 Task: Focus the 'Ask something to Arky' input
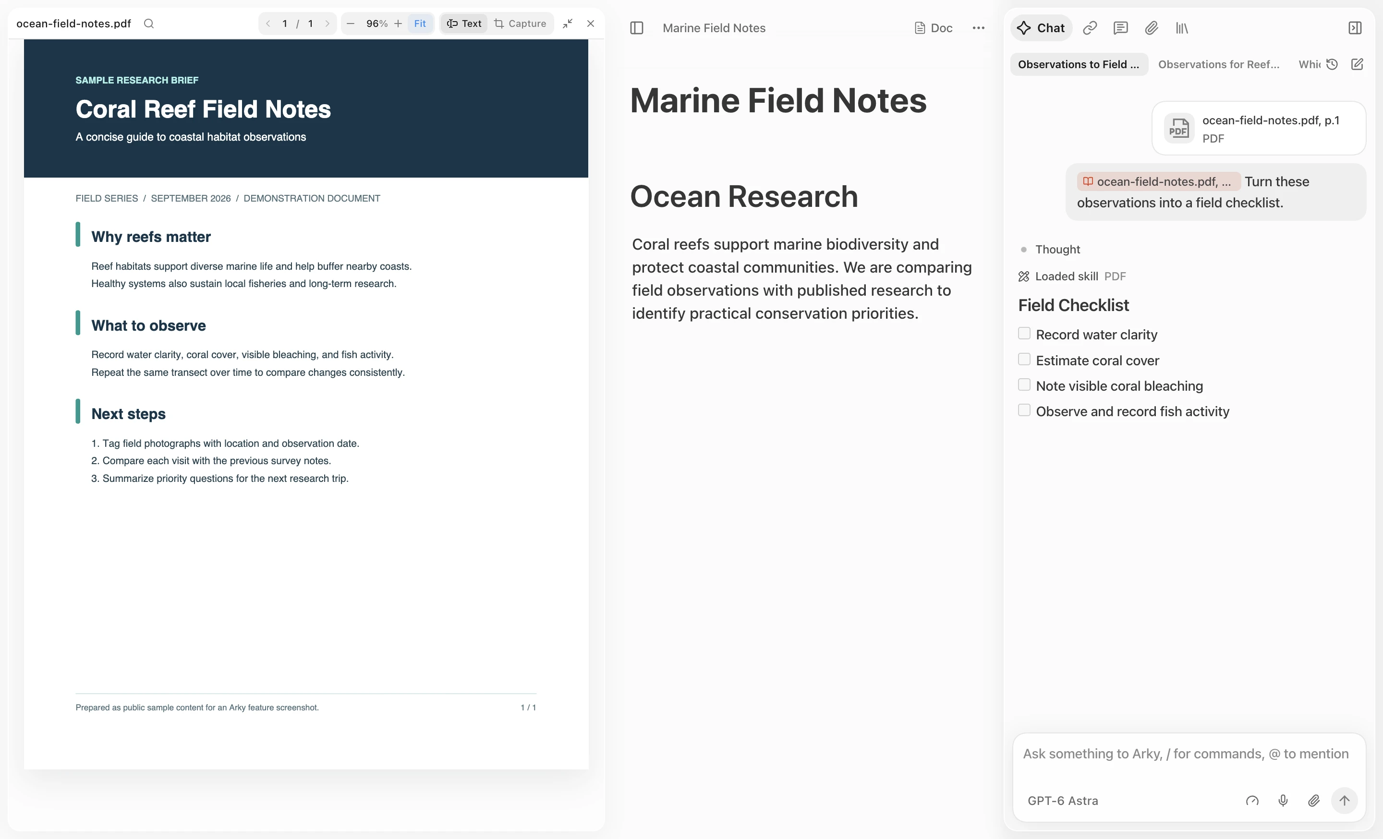pyautogui.click(x=1186, y=755)
